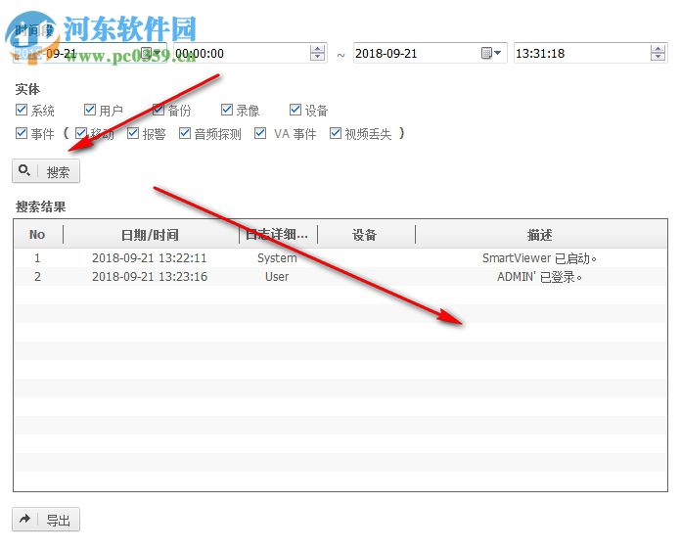Click the System log type cell
This screenshot has width=681, height=549.
277,258
